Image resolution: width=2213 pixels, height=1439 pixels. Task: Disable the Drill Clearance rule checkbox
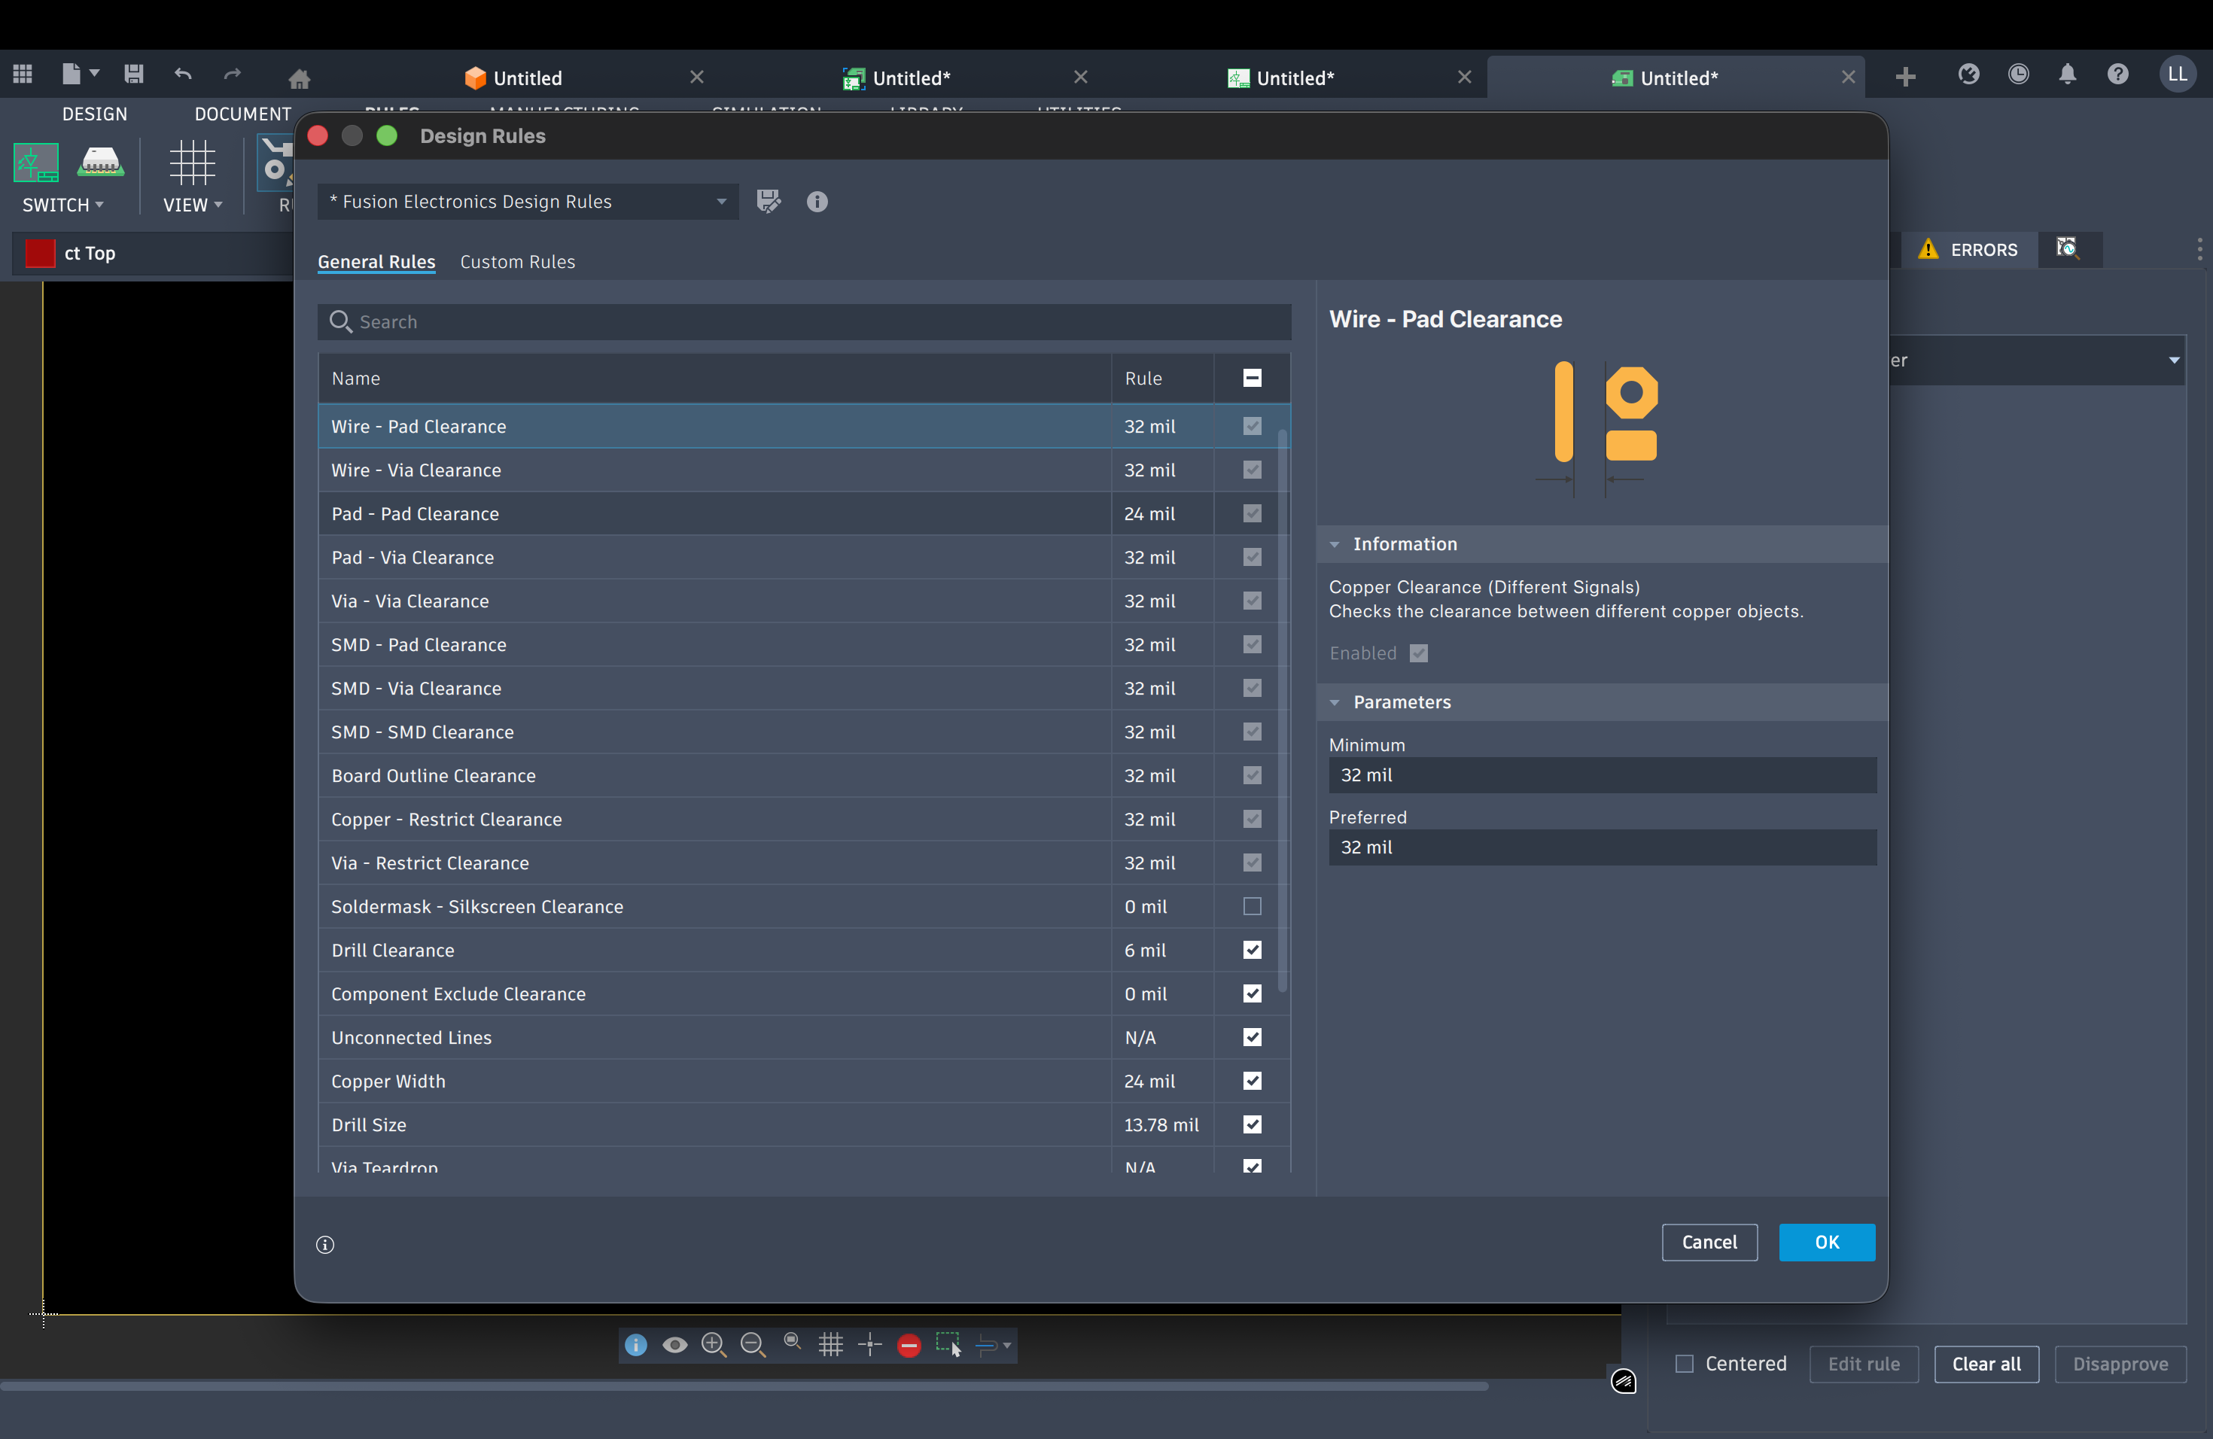click(x=1252, y=950)
